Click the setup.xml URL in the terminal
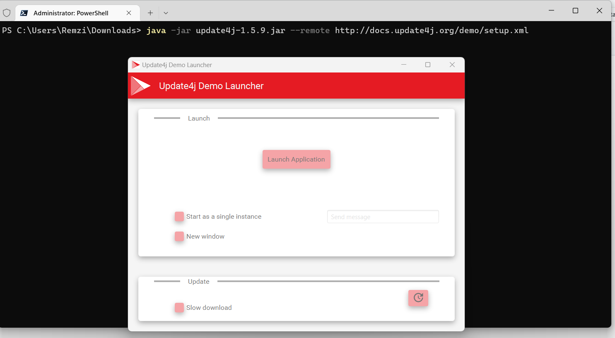 pyautogui.click(x=432, y=30)
